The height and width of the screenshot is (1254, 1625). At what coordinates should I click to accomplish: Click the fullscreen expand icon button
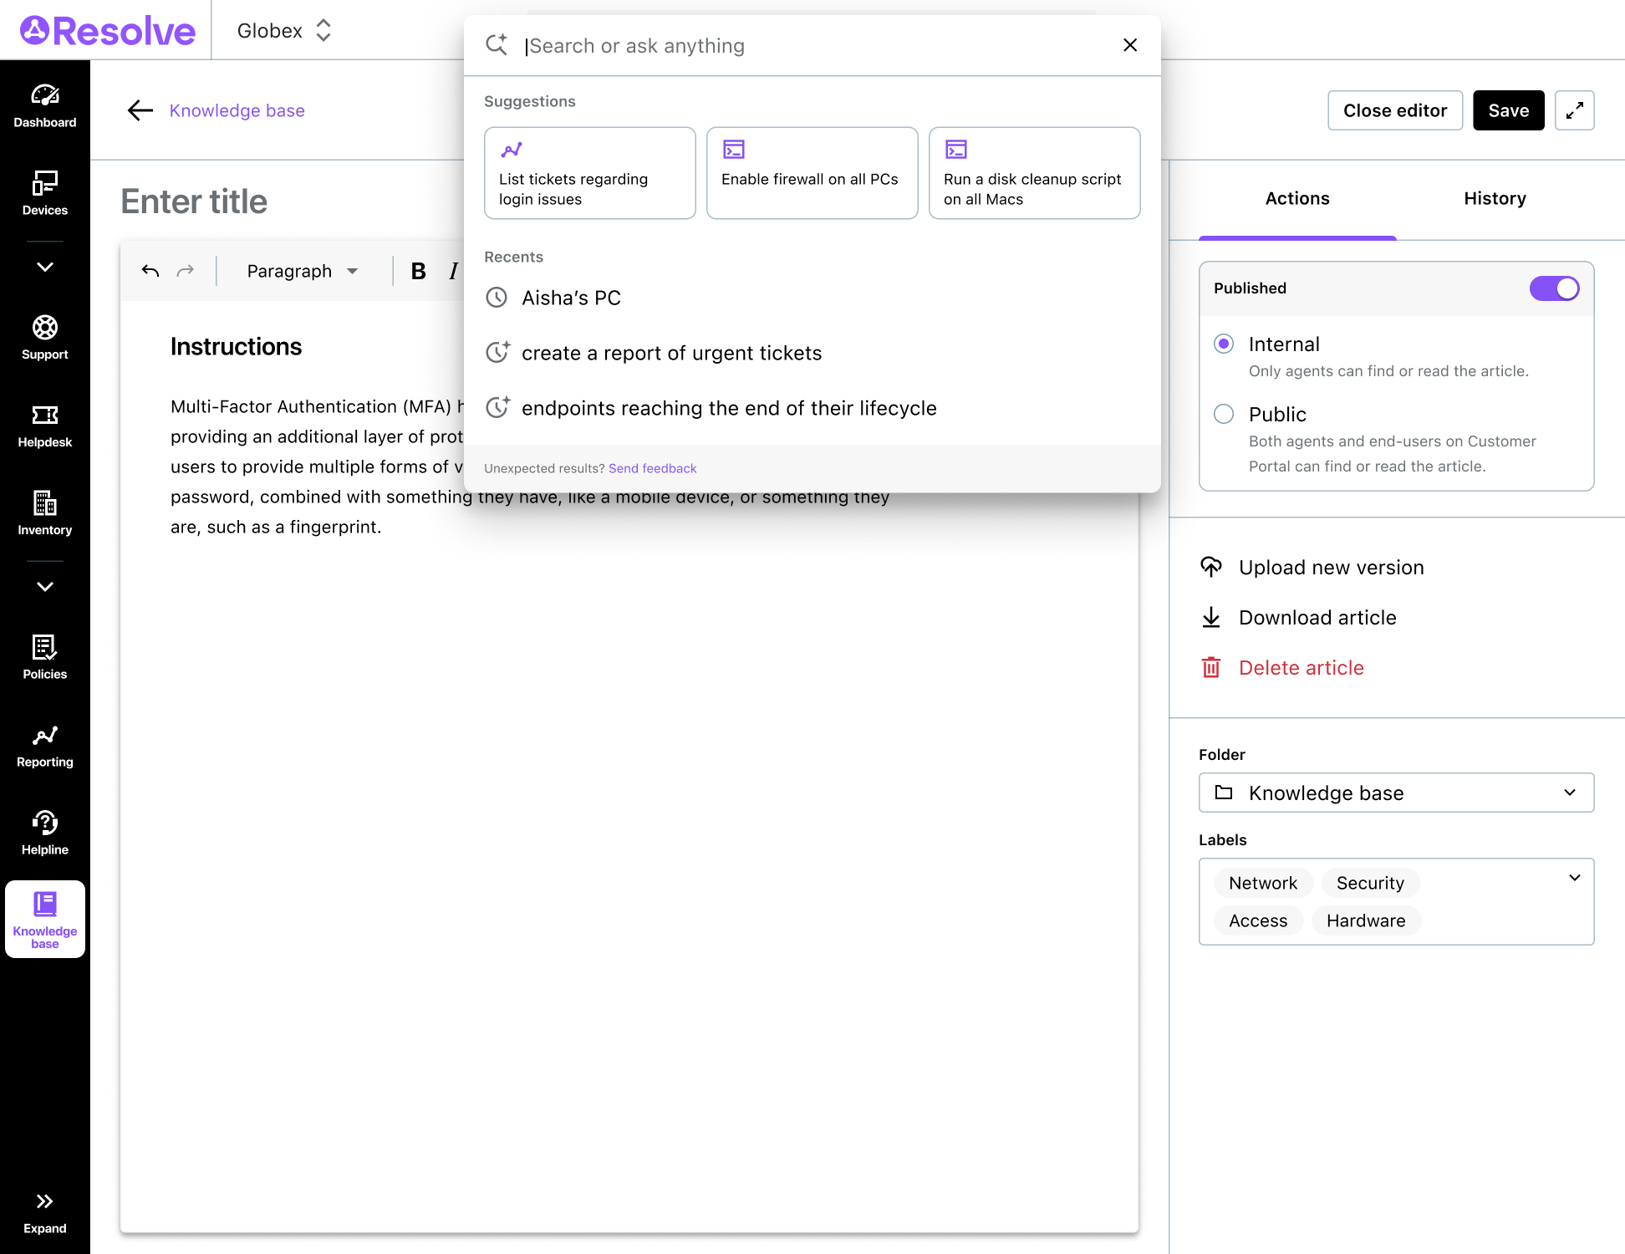pyautogui.click(x=1574, y=110)
